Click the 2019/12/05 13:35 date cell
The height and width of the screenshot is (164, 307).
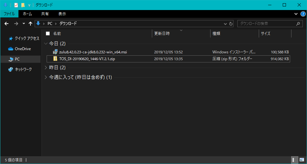[x=168, y=59]
